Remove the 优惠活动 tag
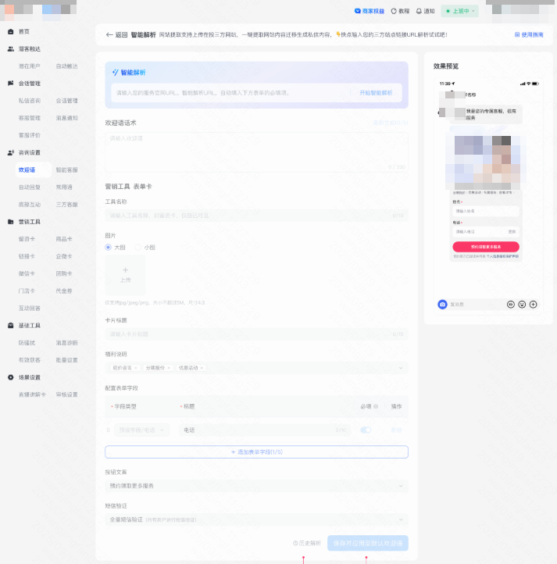This screenshot has width=557, height=564. pos(202,368)
